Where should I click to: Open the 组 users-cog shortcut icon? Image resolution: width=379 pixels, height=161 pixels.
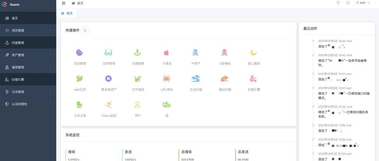pos(167,105)
